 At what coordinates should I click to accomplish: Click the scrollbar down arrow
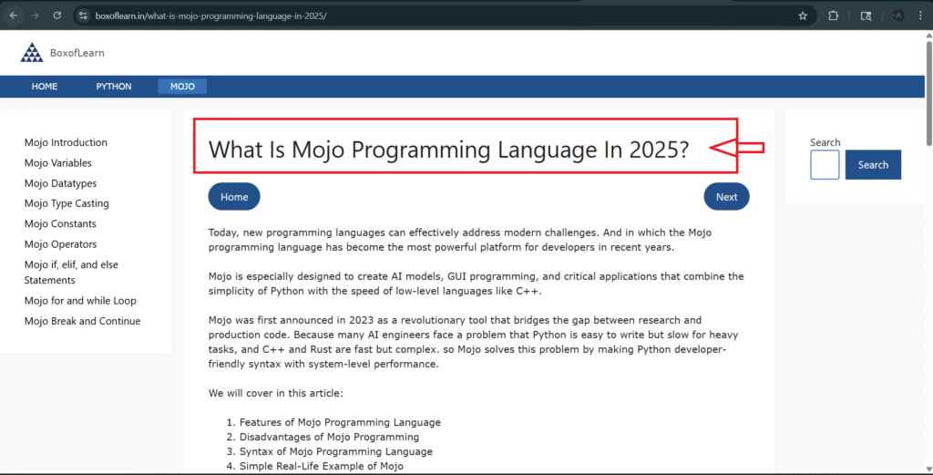928,470
